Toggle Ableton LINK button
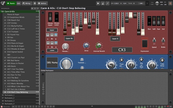The width and height of the screenshot is (173, 108). point(141,4)
